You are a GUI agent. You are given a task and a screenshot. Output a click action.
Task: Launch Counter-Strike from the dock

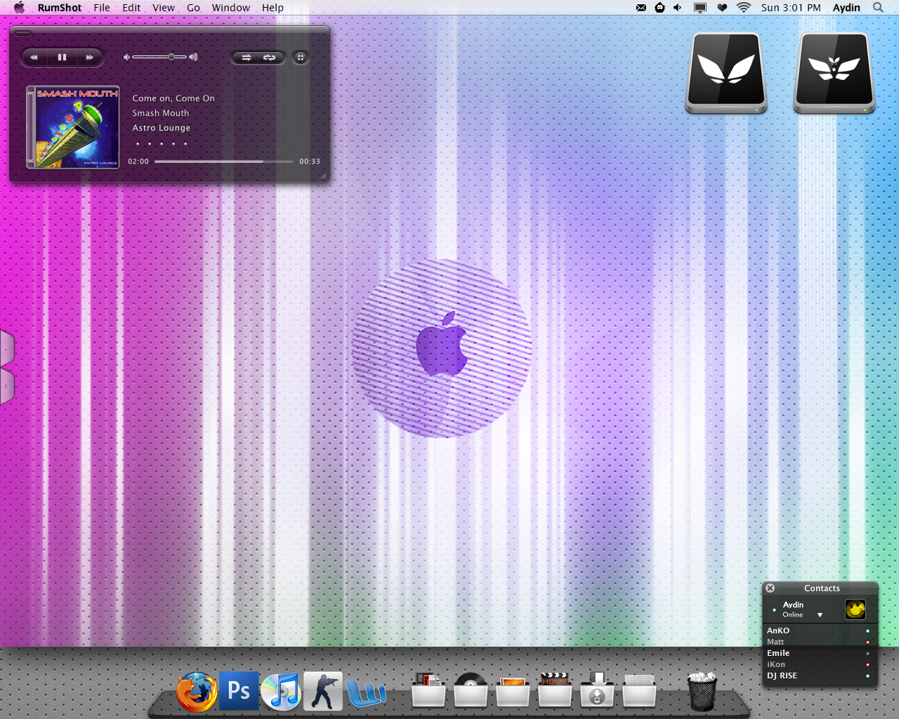323,691
